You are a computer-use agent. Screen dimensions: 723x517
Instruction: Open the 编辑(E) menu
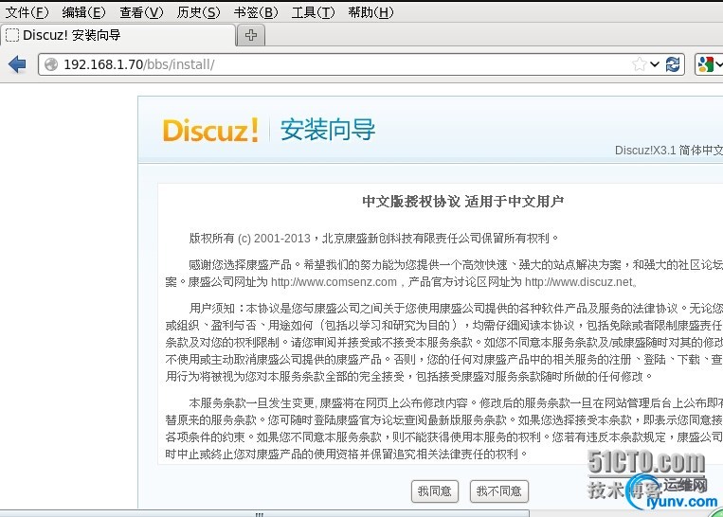tap(84, 12)
